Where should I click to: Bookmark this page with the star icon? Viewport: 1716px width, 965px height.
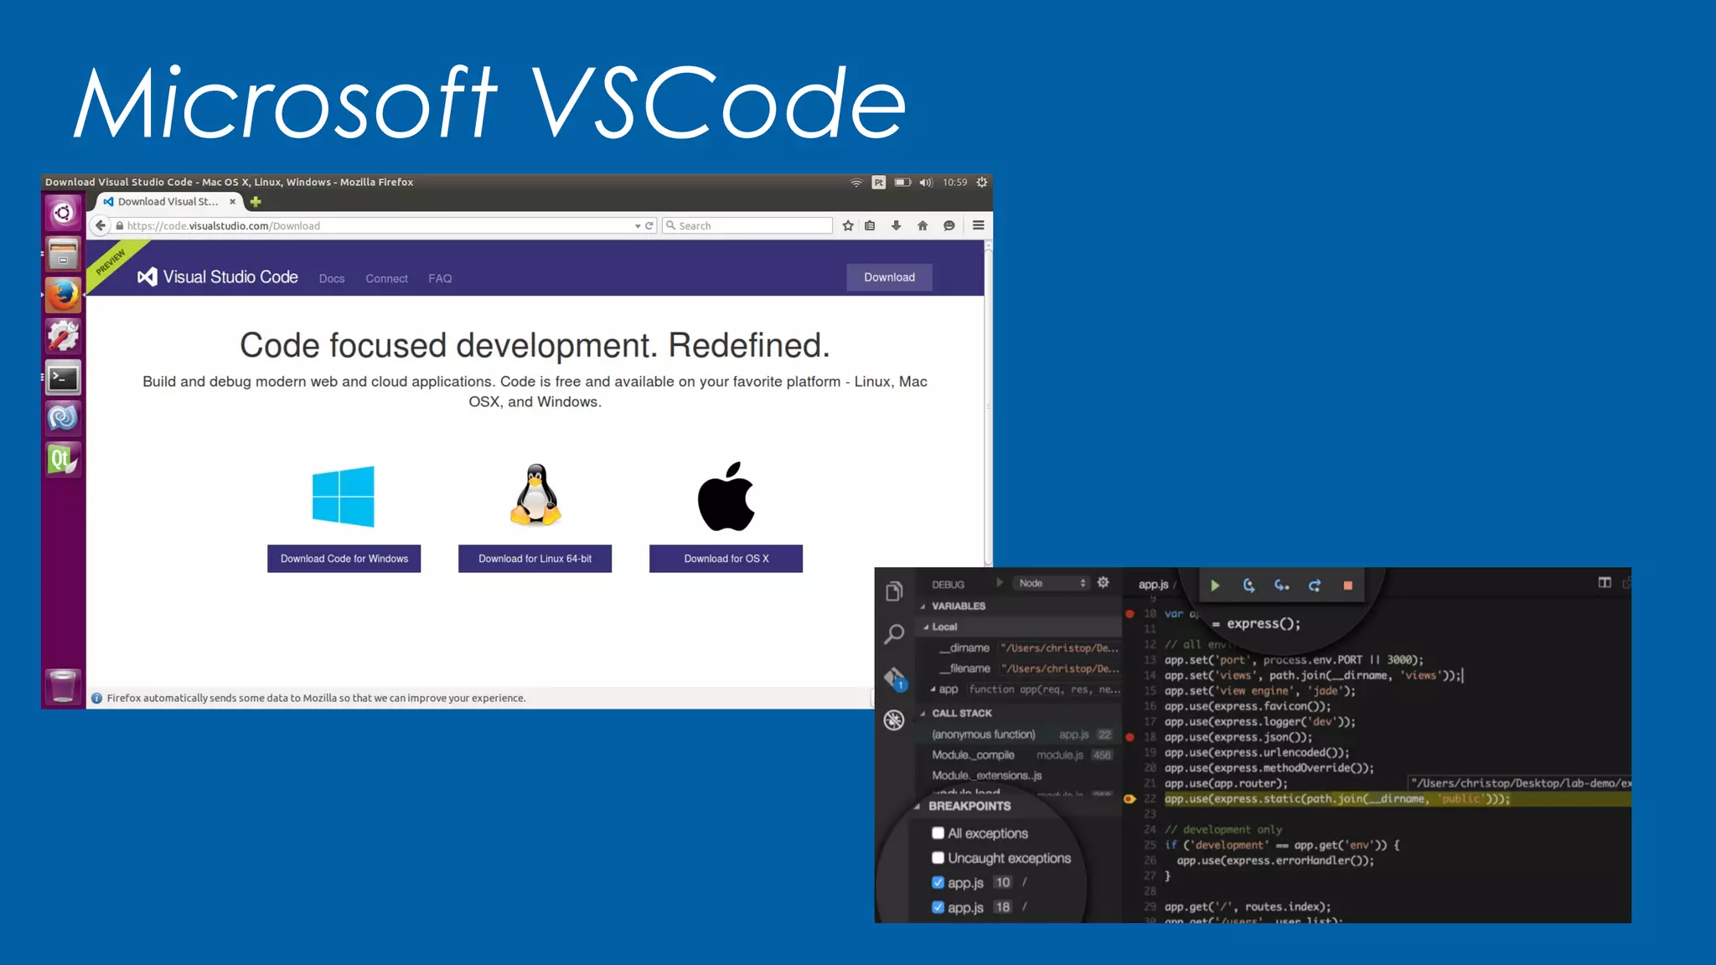tap(848, 225)
